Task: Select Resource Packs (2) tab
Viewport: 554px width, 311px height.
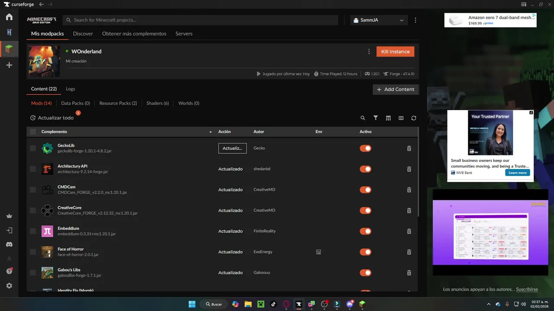Action: pyautogui.click(x=118, y=103)
